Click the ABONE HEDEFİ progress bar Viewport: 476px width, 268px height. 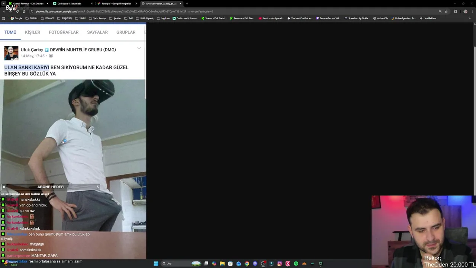pos(51,187)
